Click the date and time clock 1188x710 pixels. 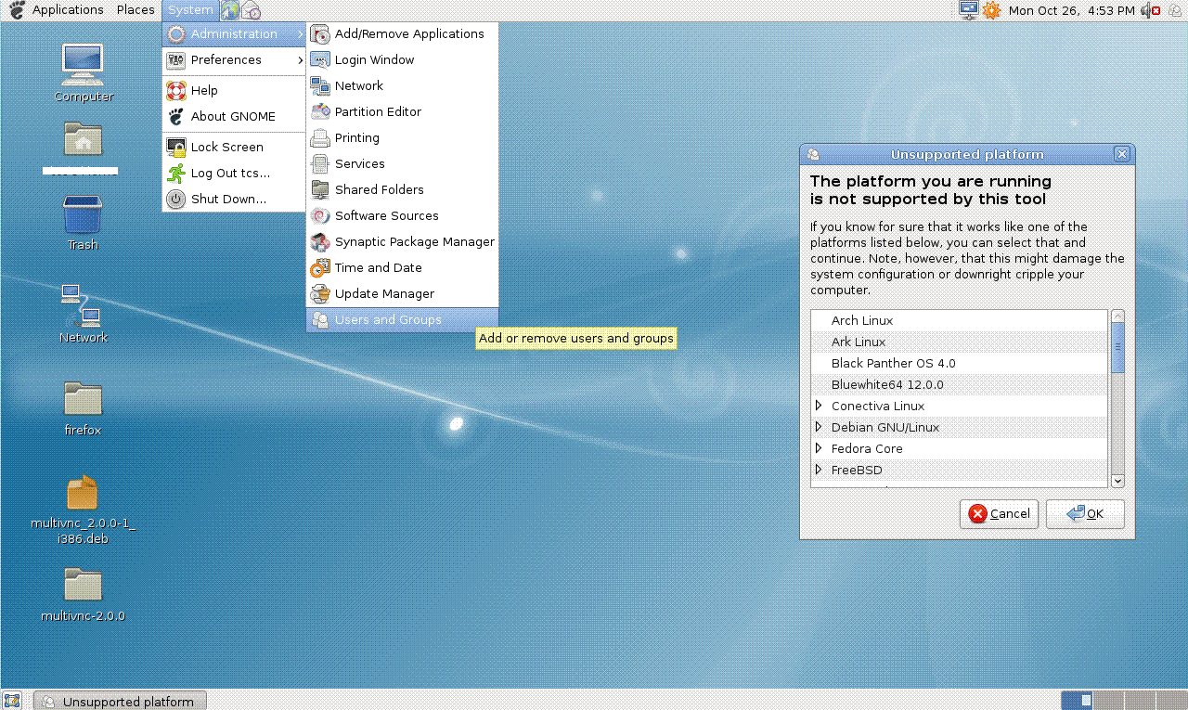pyautogui.click(x=1071, y=10)
